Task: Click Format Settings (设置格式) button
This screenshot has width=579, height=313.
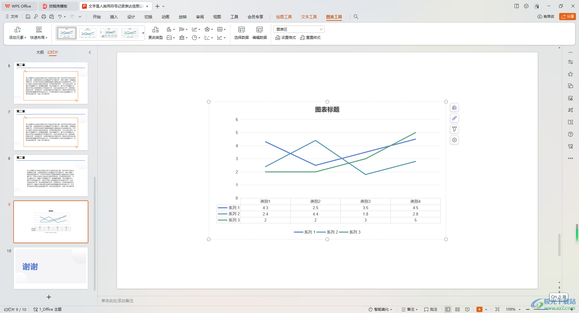Action: [x=286, y=38]
